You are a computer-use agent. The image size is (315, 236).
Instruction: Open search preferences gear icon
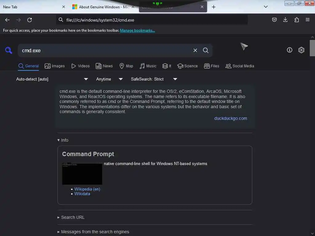[x=301, y=50]
